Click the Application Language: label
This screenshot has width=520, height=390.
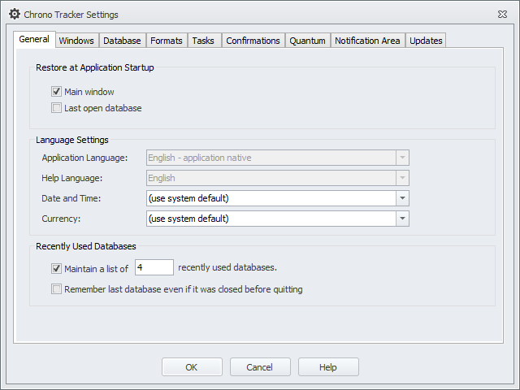[x=84, y=158]
